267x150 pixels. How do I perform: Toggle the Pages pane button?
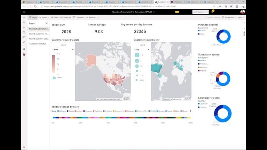[33, 17]
